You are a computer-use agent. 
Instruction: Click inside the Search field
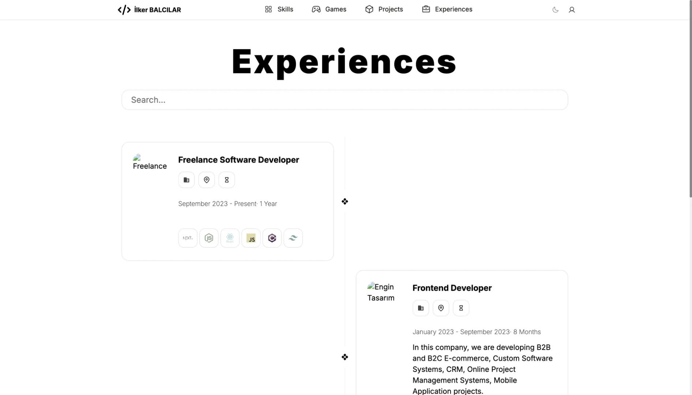[x=344, y=99]
